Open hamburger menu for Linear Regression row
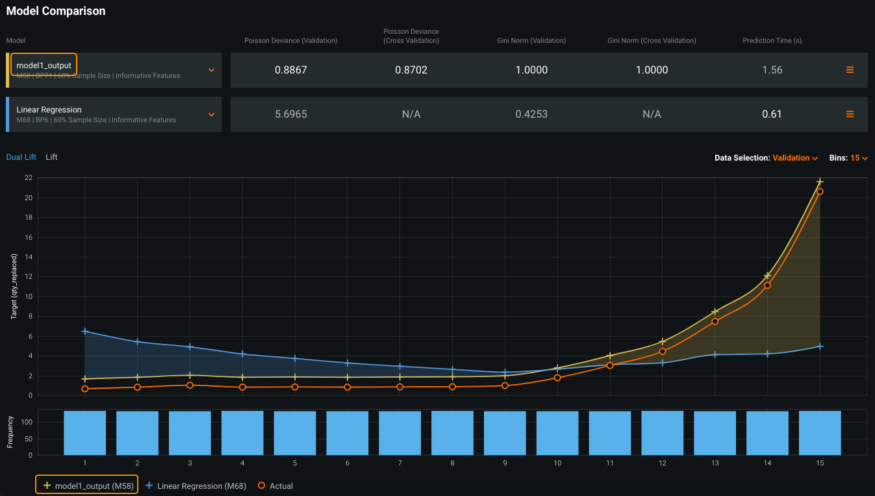The image size is (875, 496). click(850, 114)
